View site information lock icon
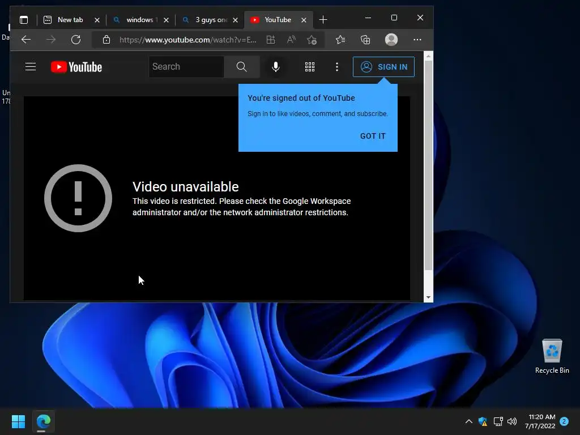The height and width of the screenshot is (435, 580). [x=106, y=40]
